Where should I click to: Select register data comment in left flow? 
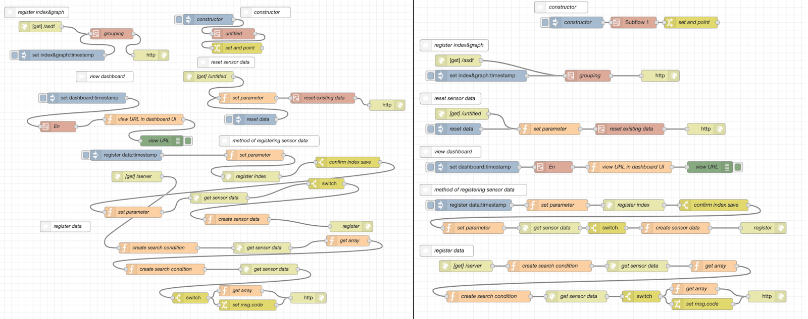coord(65,226)
